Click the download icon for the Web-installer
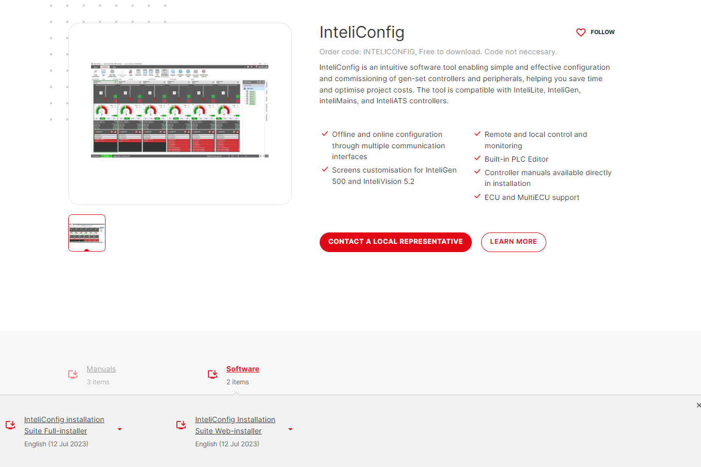 [x=181, y=425]
